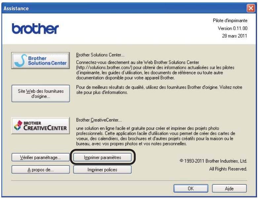258x198 pixels.
Task: Click the '28 mars 2011' date text
Action: click(x=235, y=36)
